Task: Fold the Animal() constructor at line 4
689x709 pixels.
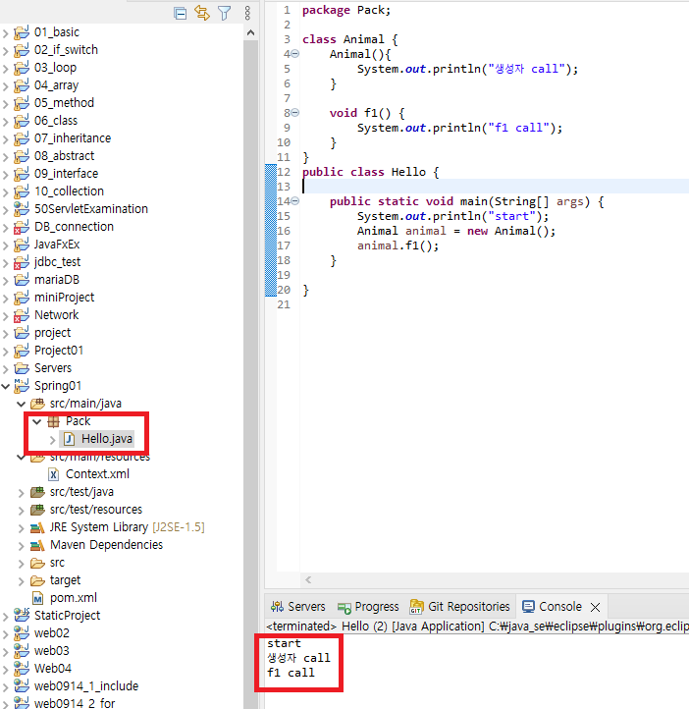Action: point(295,54)
